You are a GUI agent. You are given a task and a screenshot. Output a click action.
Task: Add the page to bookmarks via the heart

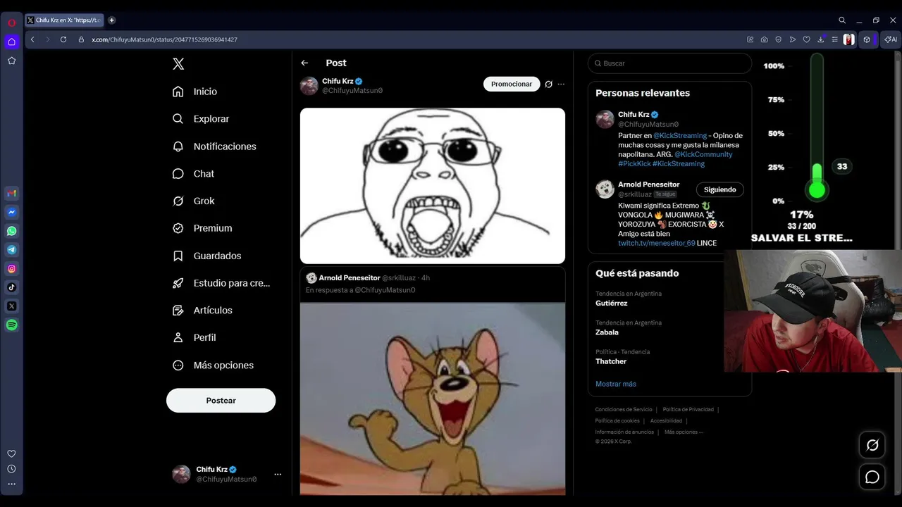click(807, 39)
